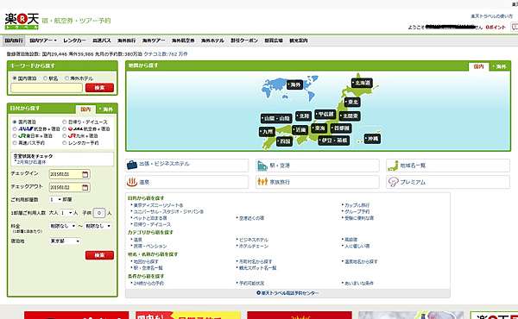This screenshot has width=518, height=319.
Task: Click the check-in date field
Action: coord(69,174)
